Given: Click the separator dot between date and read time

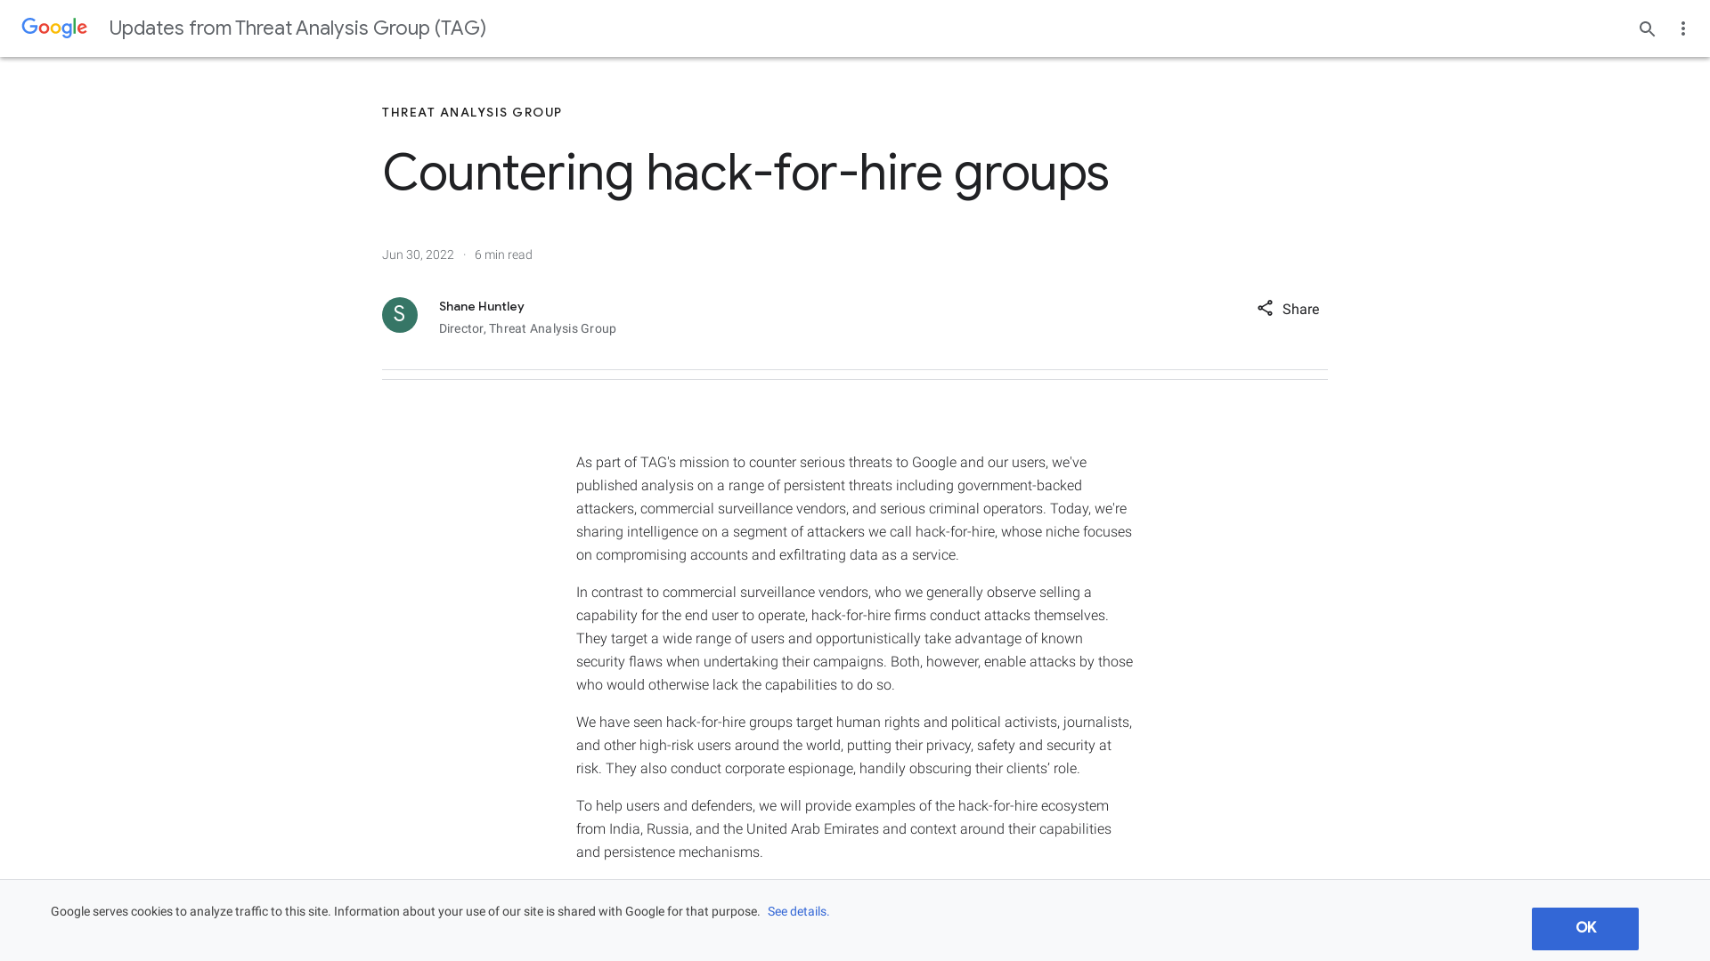Looking at the screenshot, I should [x=465, y=254].
